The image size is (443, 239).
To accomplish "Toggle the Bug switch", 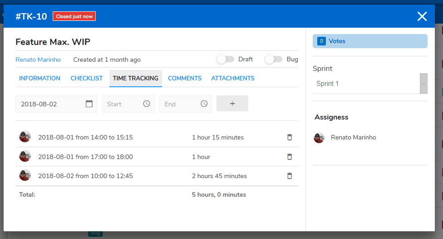I will pyautogui.click(x=273, y=60).
